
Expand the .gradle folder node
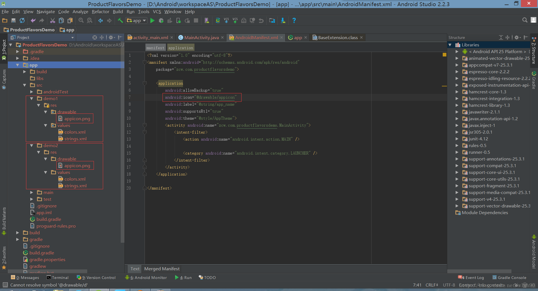(x=18, y=51)
